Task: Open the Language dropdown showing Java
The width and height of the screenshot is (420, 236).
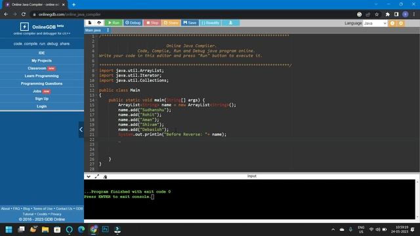Action: [375, 24]
